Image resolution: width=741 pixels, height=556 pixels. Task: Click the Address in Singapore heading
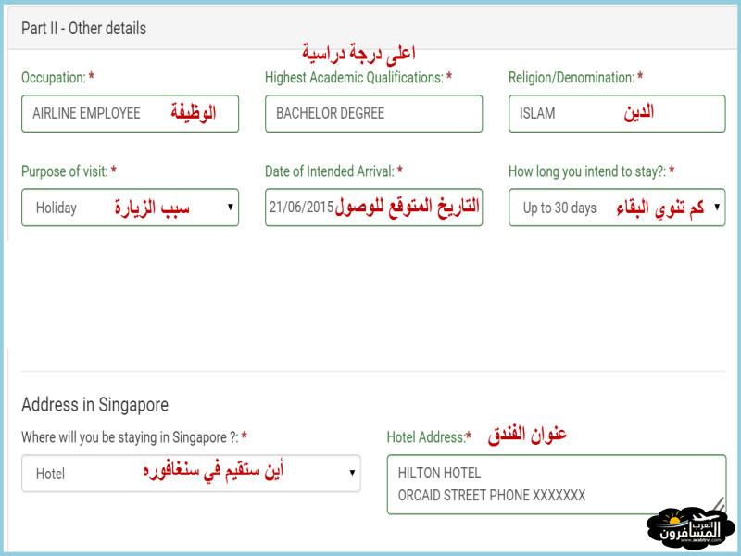click(95, 405)
